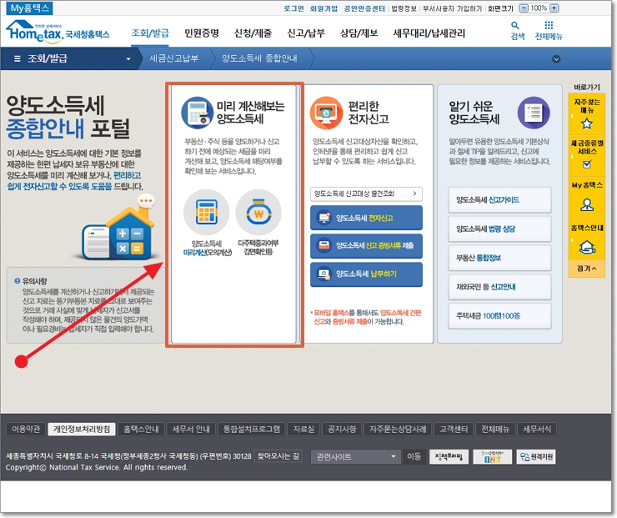Click the Hometax logo
This screenshot has height=518, width=617.
(x=58, y=31)
